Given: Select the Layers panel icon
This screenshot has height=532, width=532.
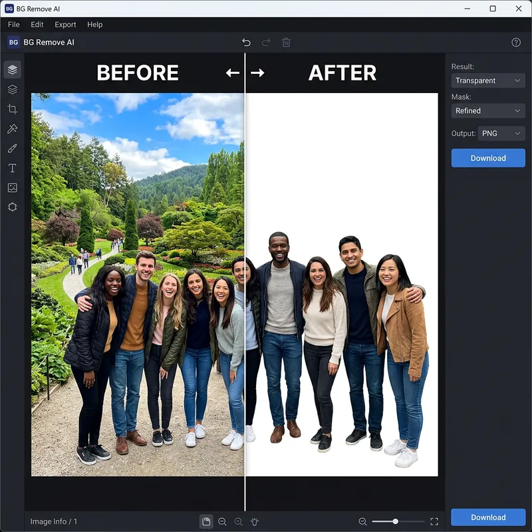Looking at the screenshot, I should click(12, 69).
